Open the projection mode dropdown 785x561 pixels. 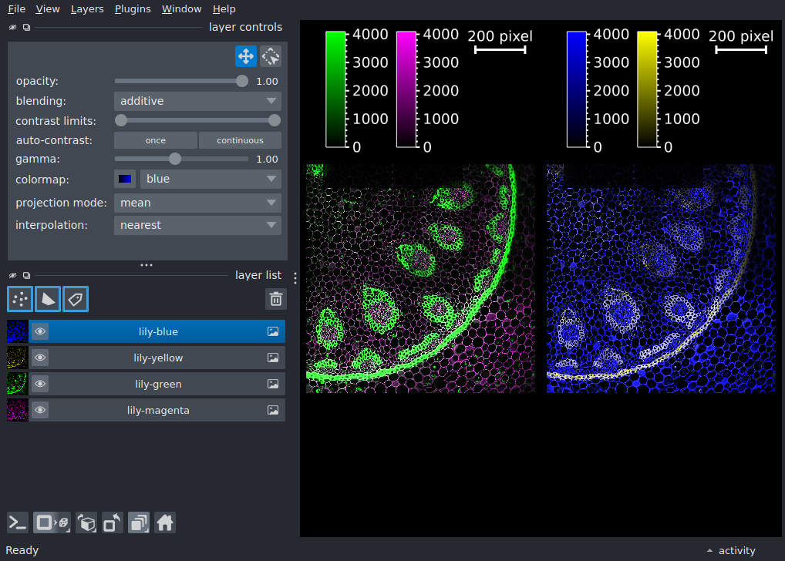pos(197,203)
